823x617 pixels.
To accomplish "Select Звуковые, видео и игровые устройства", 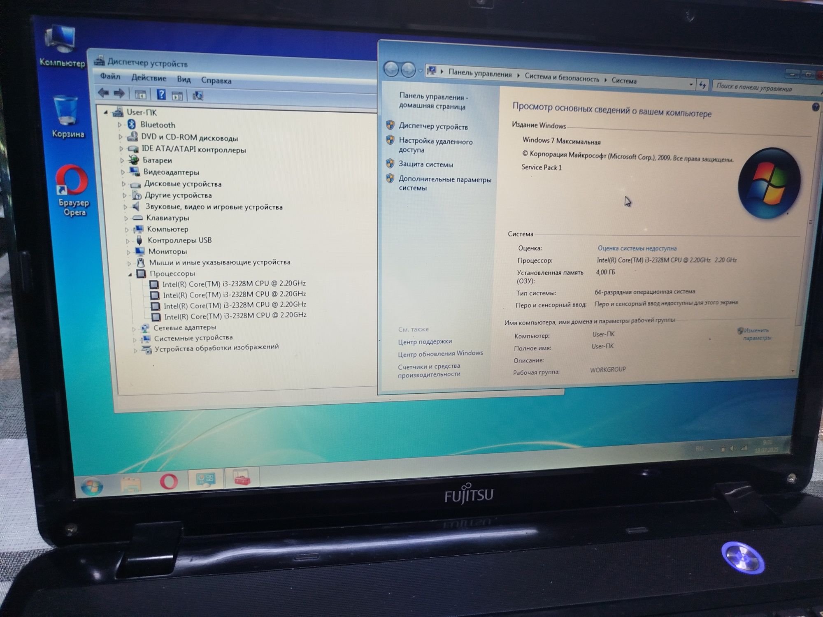I will 214,207.
